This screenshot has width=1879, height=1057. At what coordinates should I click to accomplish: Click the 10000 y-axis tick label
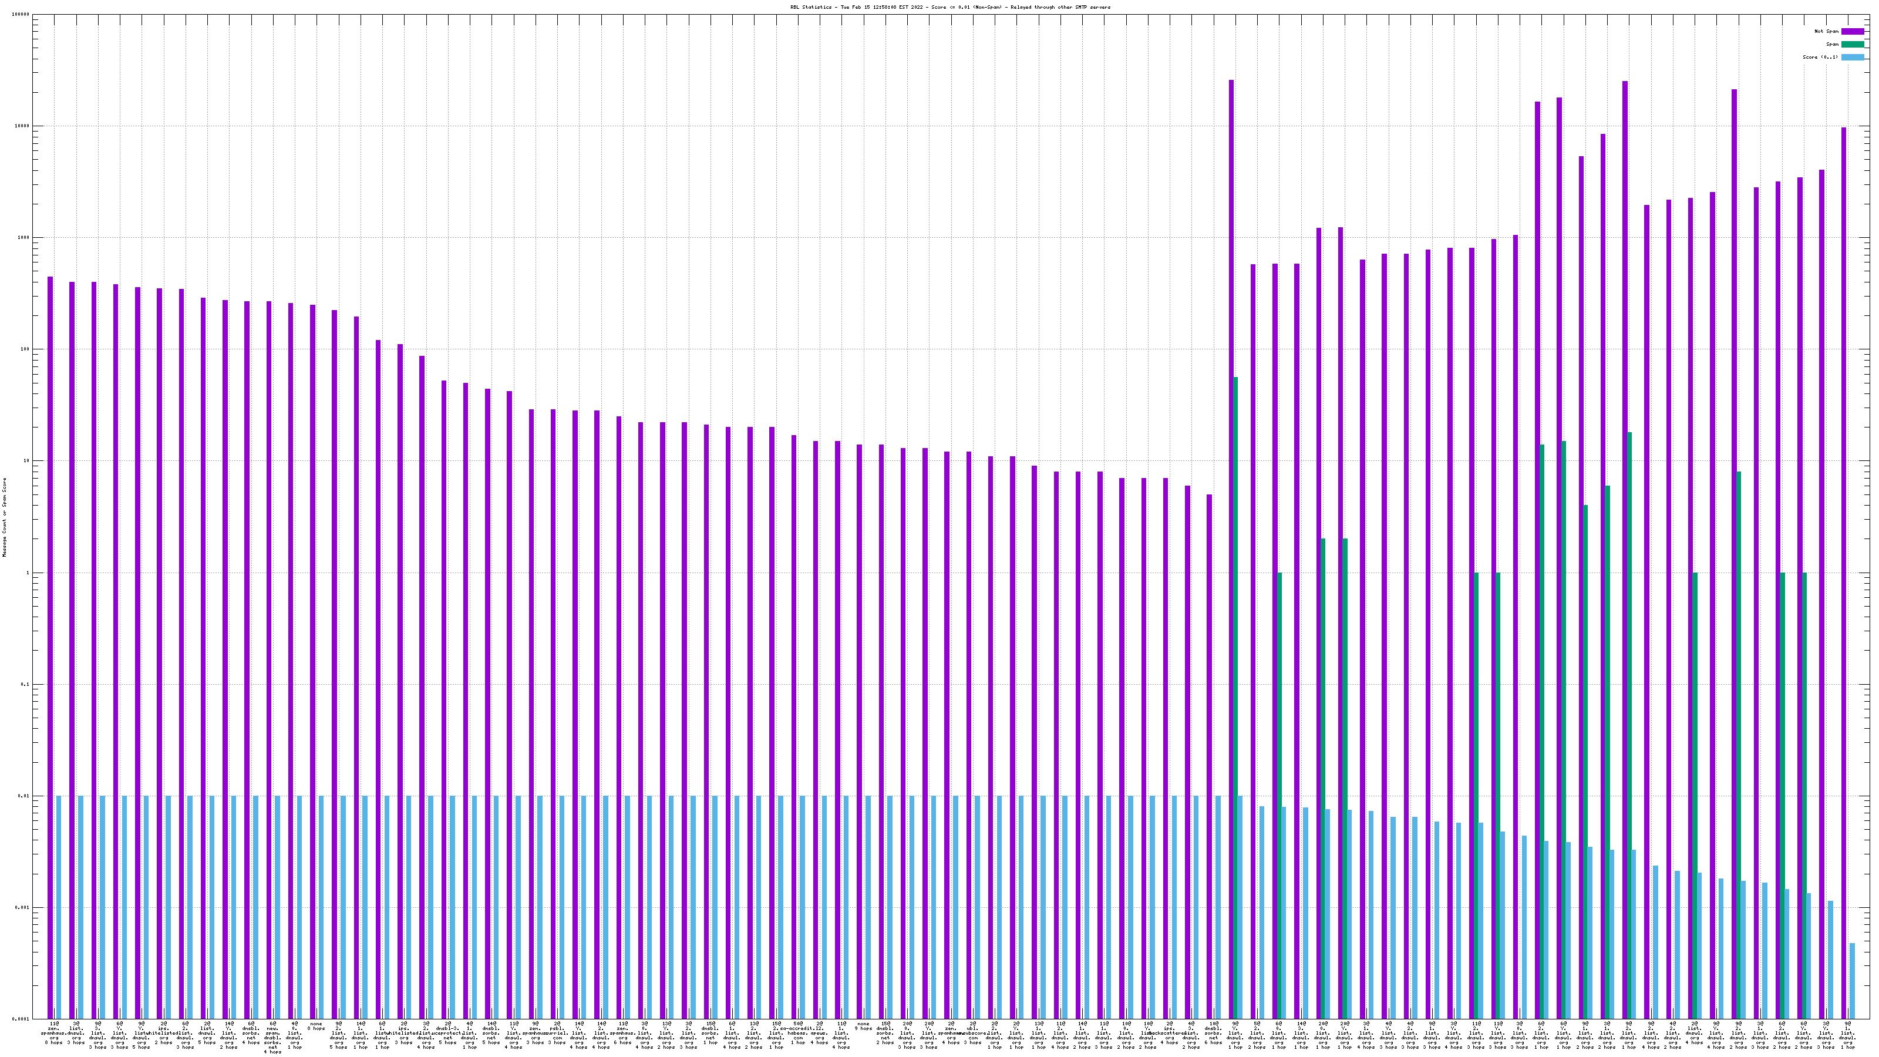[x=23, y=126]
